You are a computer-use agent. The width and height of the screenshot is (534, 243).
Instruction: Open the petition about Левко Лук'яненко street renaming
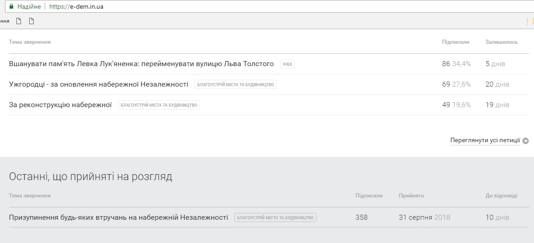point(141,64)
